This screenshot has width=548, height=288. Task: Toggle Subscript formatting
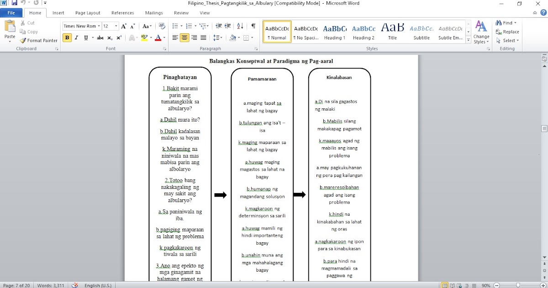110,38
